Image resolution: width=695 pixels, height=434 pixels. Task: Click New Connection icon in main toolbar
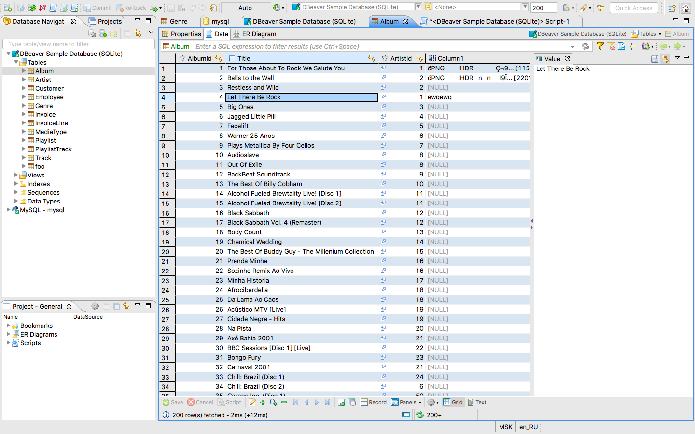(x=7, y=8)
